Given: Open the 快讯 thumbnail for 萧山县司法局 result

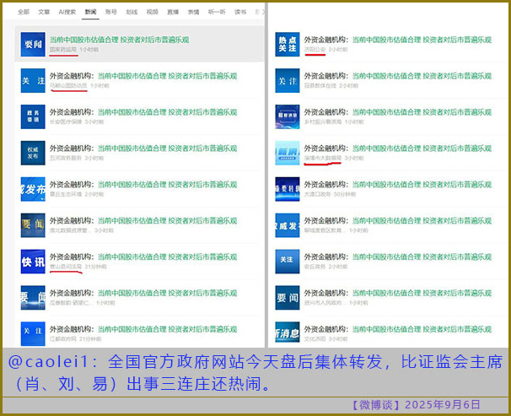Looking at the screenshot, I should pos(33,262).
